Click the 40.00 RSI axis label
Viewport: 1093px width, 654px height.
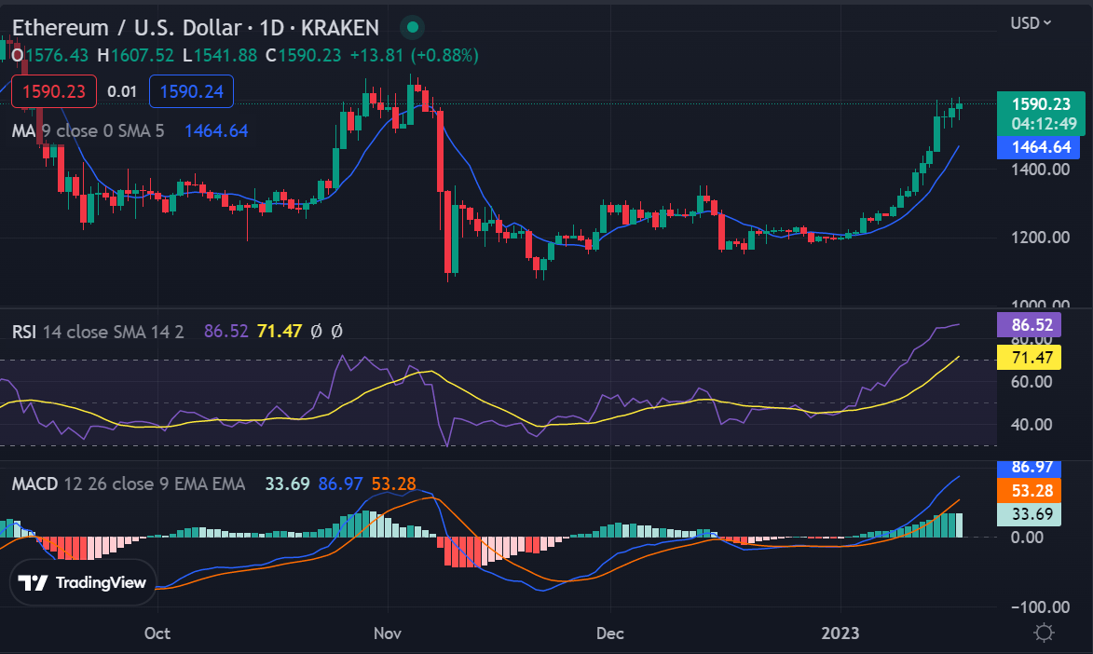(1032, 424)
